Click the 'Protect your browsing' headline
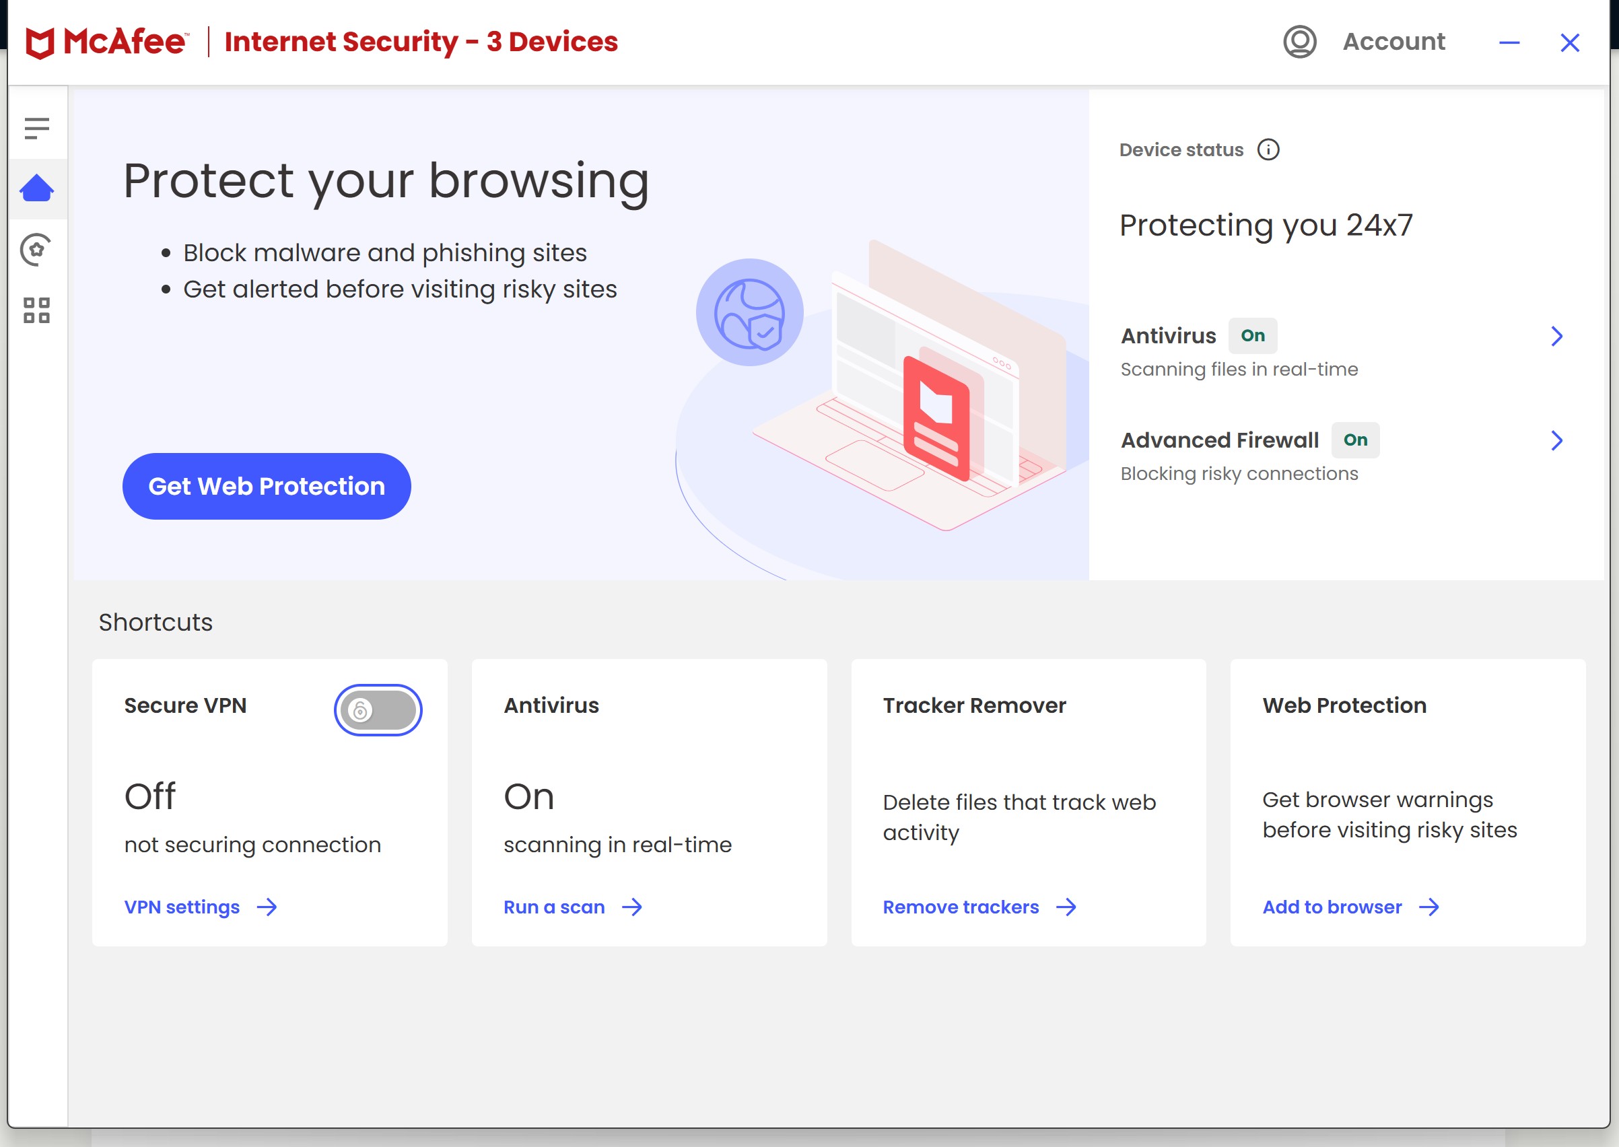The image size is (1619, 1147). 386,182
